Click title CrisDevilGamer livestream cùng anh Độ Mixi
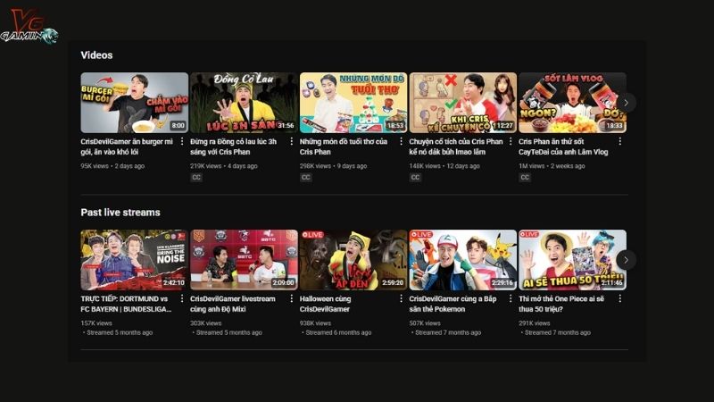Screen dimensions: 714x402 tap(233, 304)
